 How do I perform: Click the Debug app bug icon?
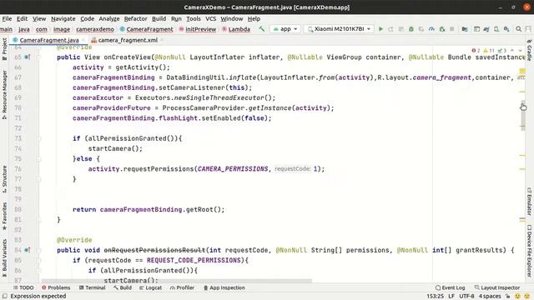[411, 29]
